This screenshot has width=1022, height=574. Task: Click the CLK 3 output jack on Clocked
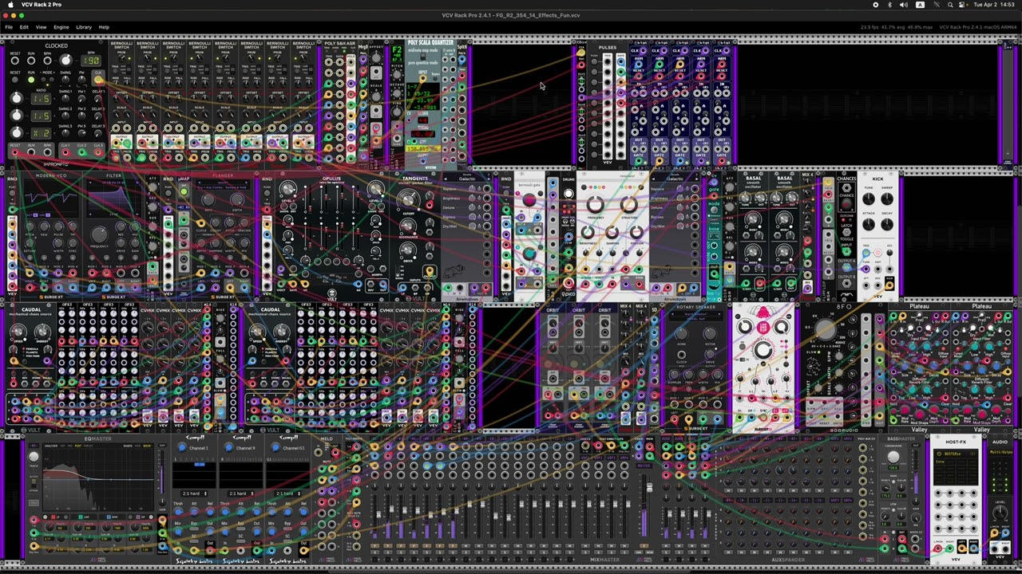(98, 152)
